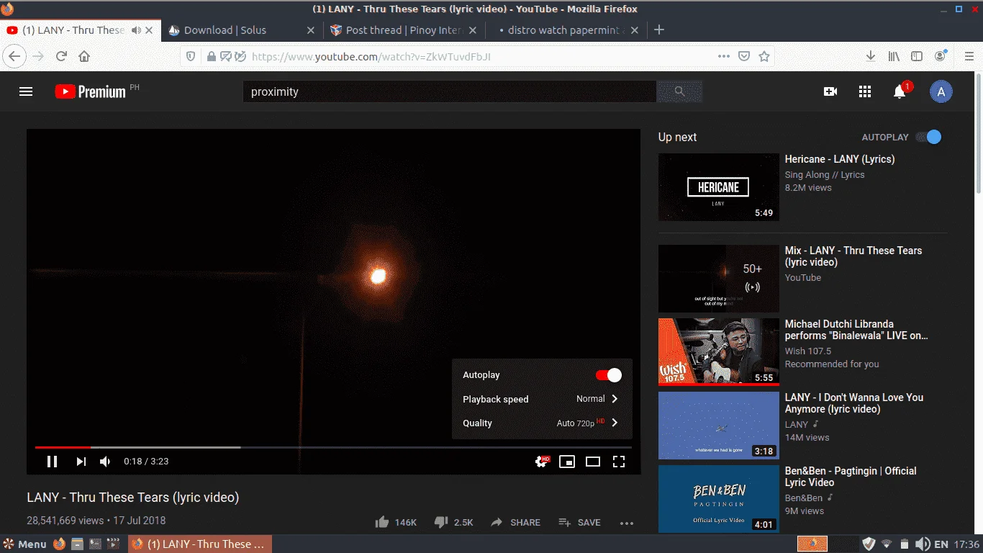Viewport: 983px width, 553px height.
Task: Open system volume tray icon
Action: 923,544
